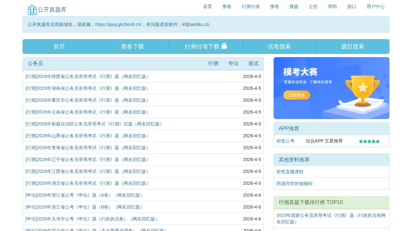Open 2026年新疆自治区 行测 试题 link
Image resolution: width=412 pixels, height=231 pixels.
(x=94, y=124)
